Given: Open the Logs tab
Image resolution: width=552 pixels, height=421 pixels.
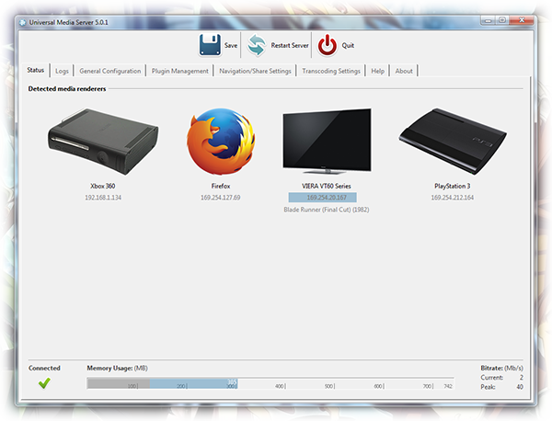Looking at the screenshot, I should coord(62,71).
